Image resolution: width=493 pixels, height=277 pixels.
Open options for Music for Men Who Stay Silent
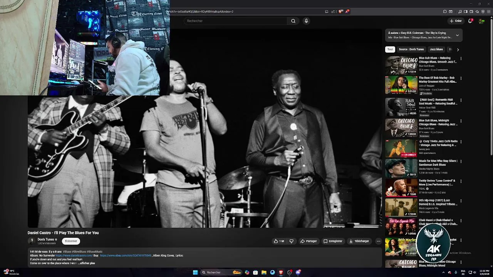click(461, 161)
